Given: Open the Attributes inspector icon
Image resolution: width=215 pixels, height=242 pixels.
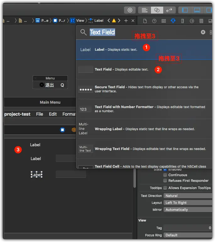Looking at the screenshot, I should (173, 21).
